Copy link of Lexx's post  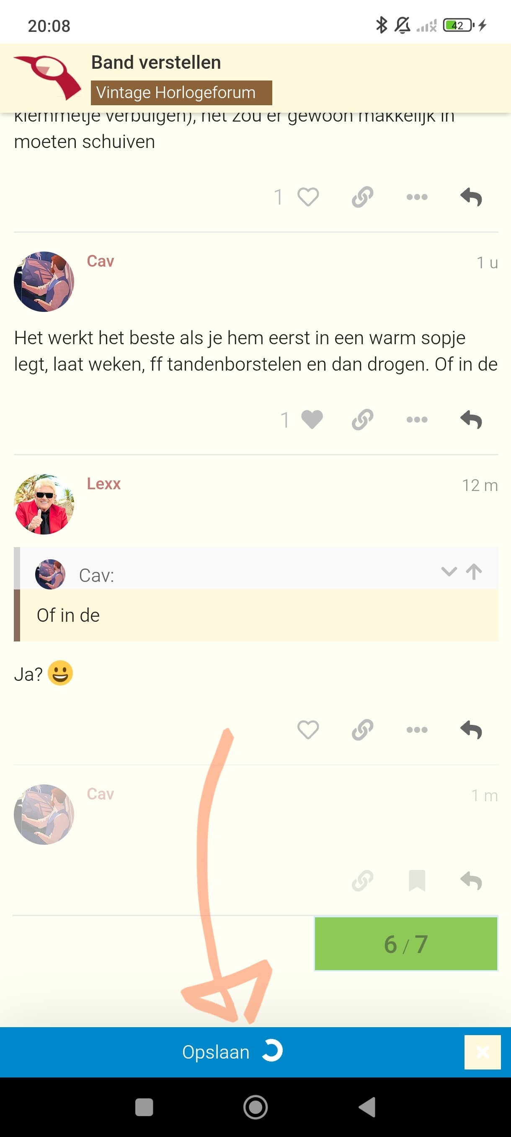click(x=362, y=729)
